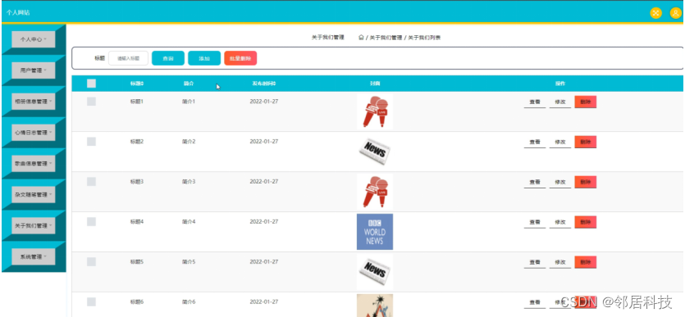Click the 简介6 cell text

tap(189, 302)
